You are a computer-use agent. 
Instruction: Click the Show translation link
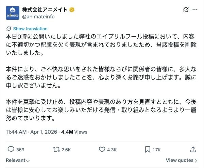click(x=30, y=29)
